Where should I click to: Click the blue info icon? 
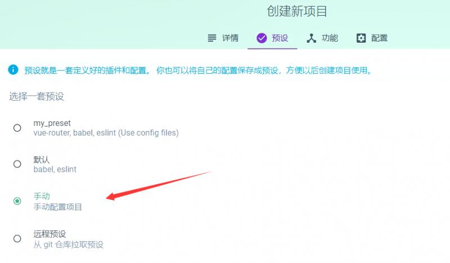[13, 70]
